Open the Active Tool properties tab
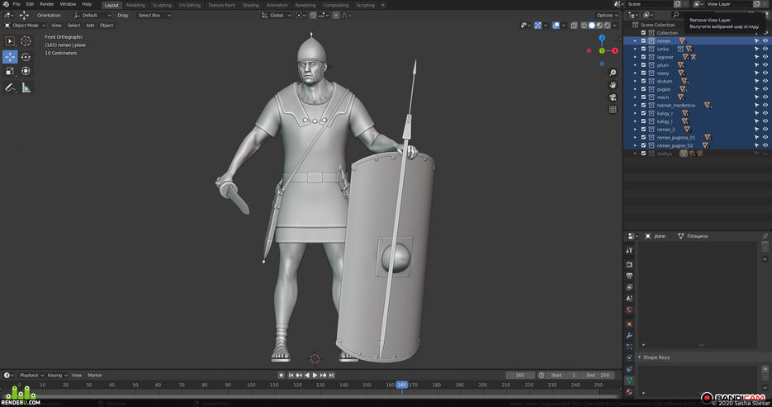 pyautogui.click(x=629, y=250)
